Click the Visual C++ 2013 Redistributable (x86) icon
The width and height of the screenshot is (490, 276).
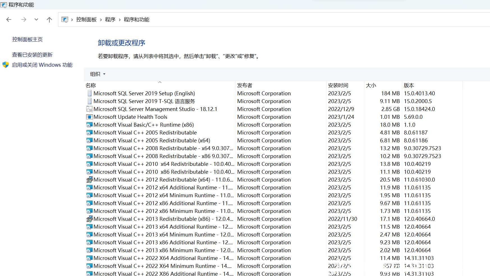(x=90, y=219)
